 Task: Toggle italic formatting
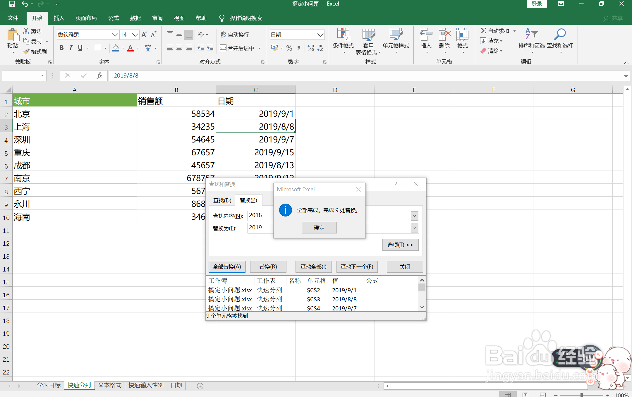click(x=71, y=48)
